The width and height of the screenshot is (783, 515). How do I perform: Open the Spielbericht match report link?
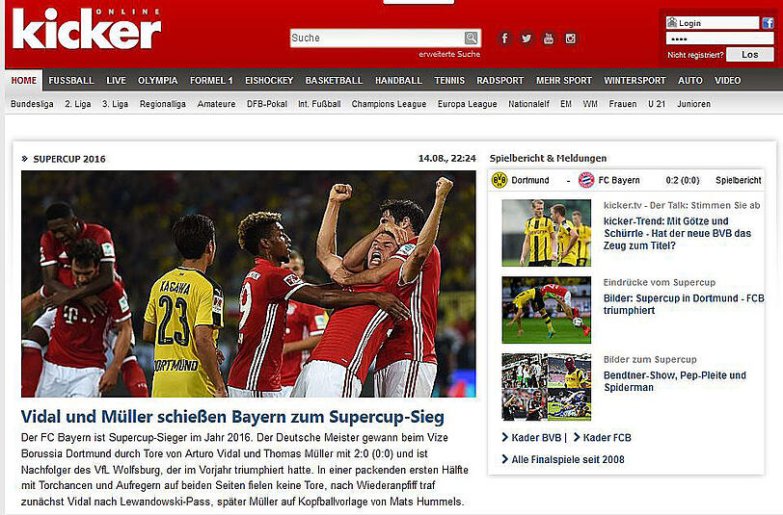(738, 180)
